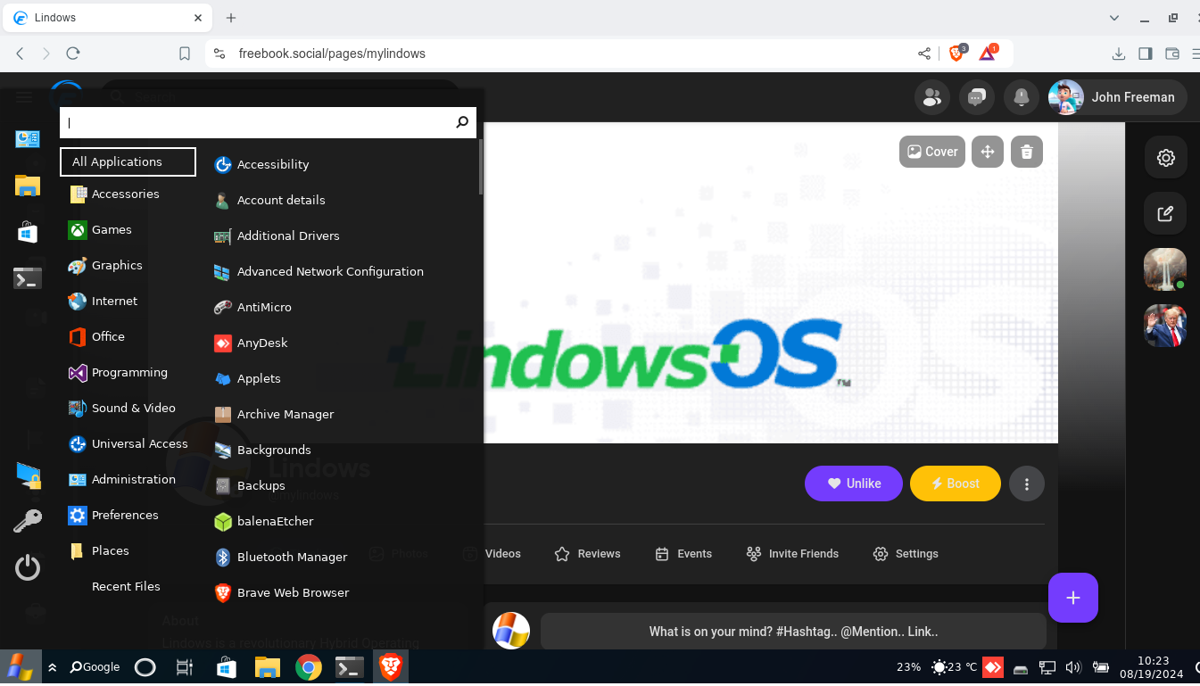Viewport: 1200px width, 686px height.
Task: Click the reposition cover icon
Action: point(988,152)
